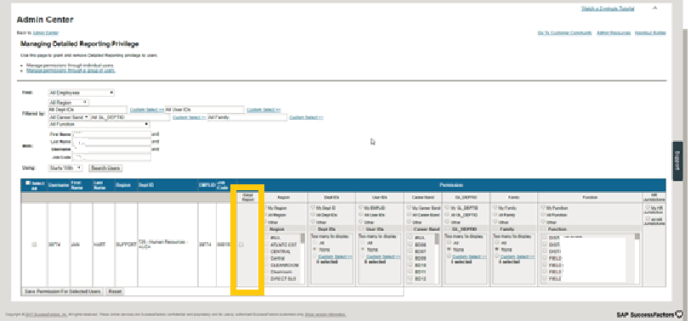Open Manage permissions through a group of users
This screenshot has width=691, height=321.
pos(71,70)
